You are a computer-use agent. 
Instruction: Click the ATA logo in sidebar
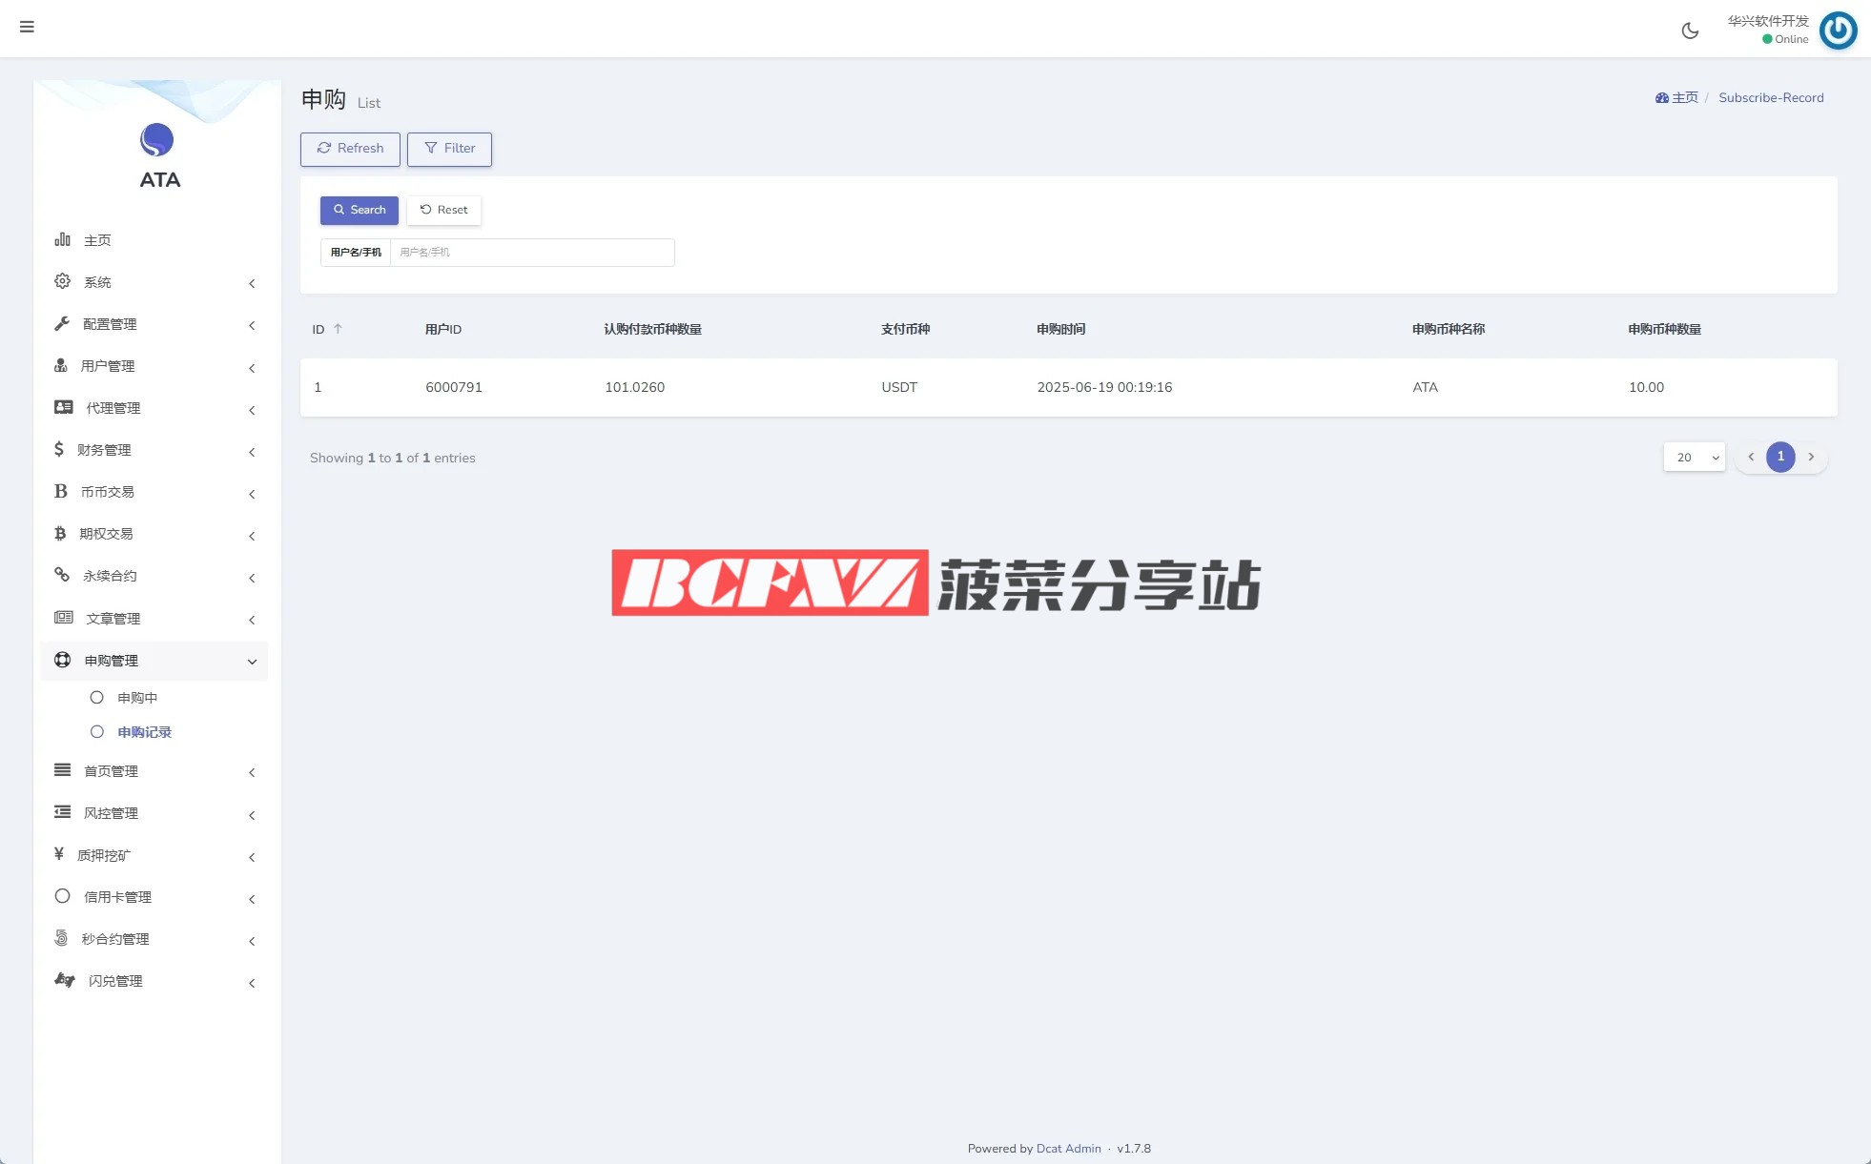(x=157, y=141)
